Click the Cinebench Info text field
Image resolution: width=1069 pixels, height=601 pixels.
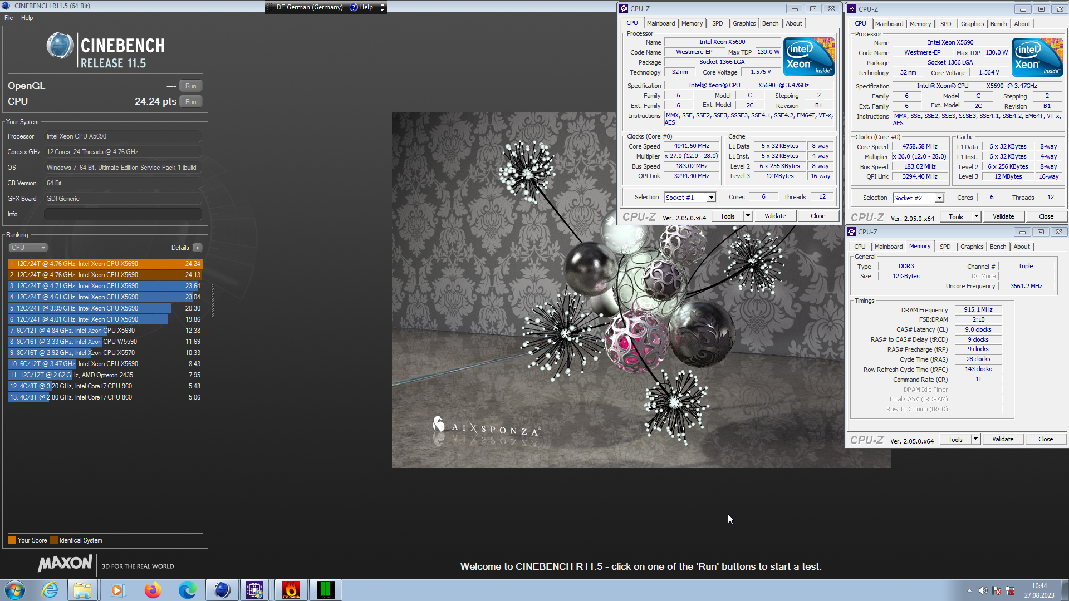coord(122,214)
